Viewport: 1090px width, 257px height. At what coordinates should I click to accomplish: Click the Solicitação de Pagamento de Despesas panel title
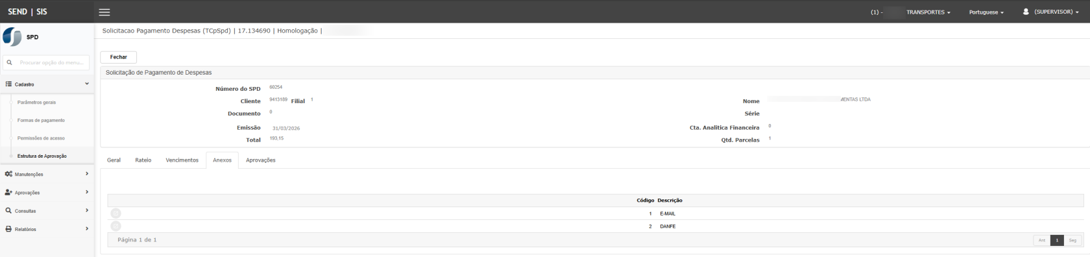(x=158, y=73)
